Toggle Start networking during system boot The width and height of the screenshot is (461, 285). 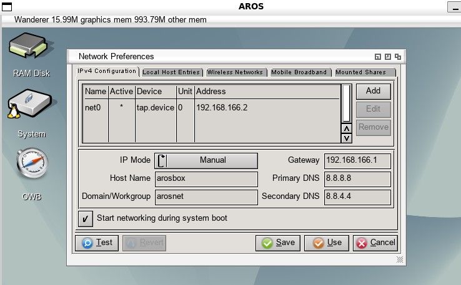pos(86,219)
